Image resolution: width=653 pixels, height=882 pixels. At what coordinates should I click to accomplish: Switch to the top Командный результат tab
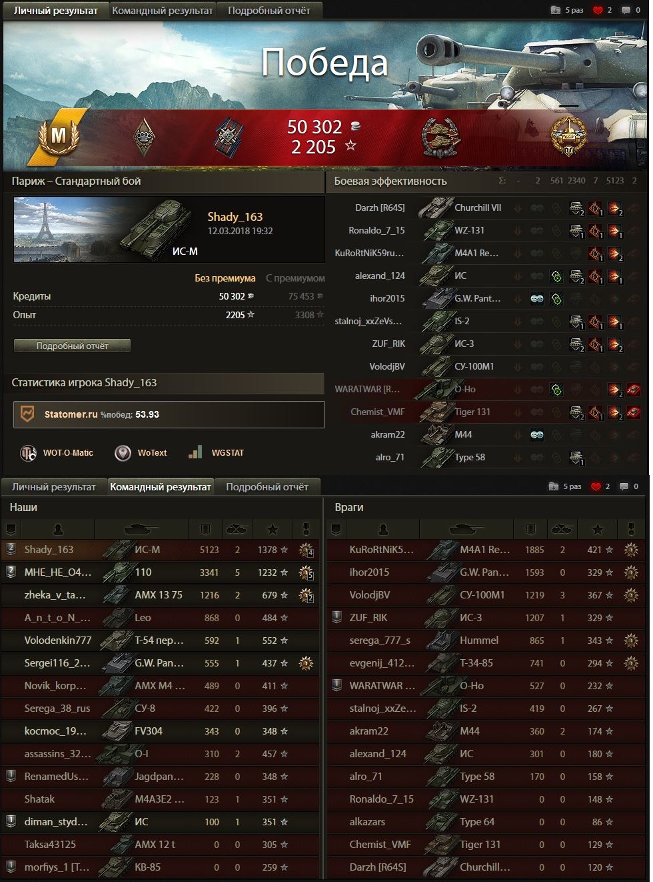click(x=163, y=11)
